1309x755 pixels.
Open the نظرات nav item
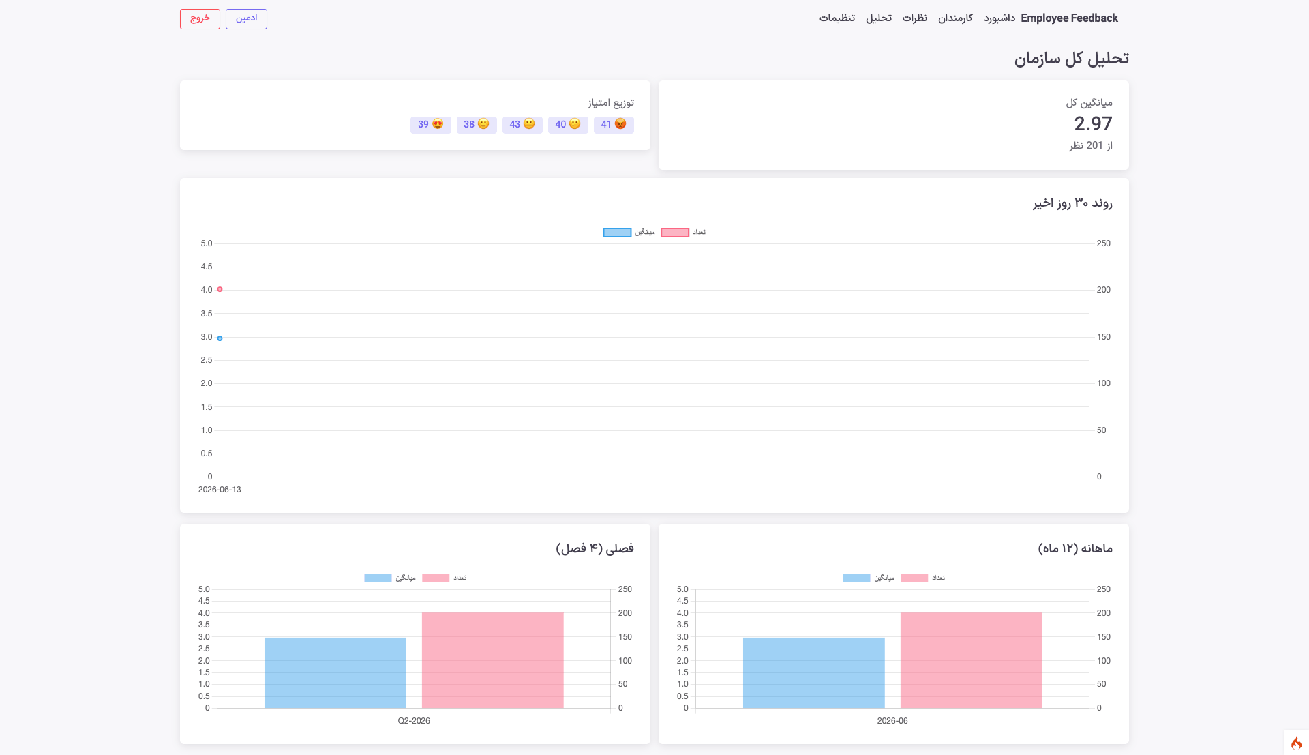pos(915,18)
